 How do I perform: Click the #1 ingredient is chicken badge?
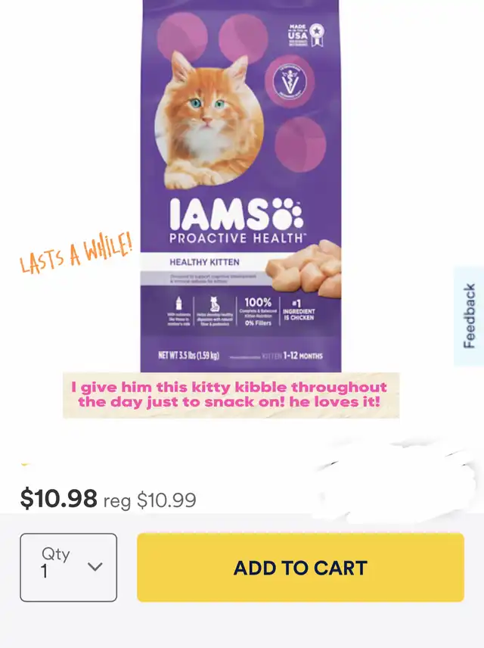[x=299, y=310]
